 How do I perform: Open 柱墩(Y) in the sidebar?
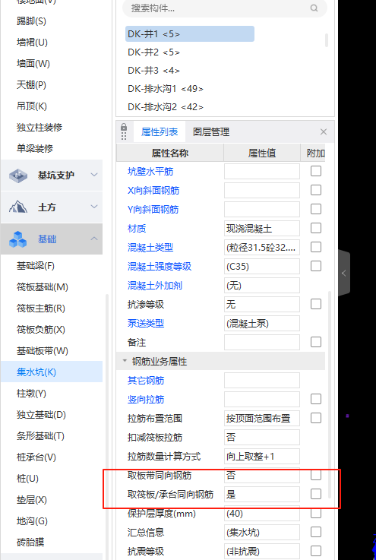coord(31,393)
